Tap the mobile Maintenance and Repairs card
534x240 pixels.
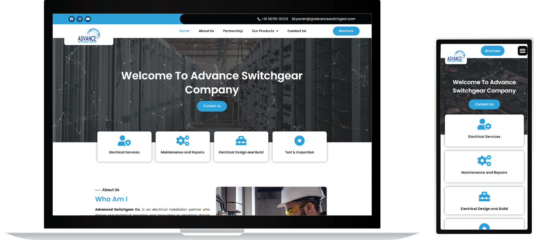tap(484, 167)
